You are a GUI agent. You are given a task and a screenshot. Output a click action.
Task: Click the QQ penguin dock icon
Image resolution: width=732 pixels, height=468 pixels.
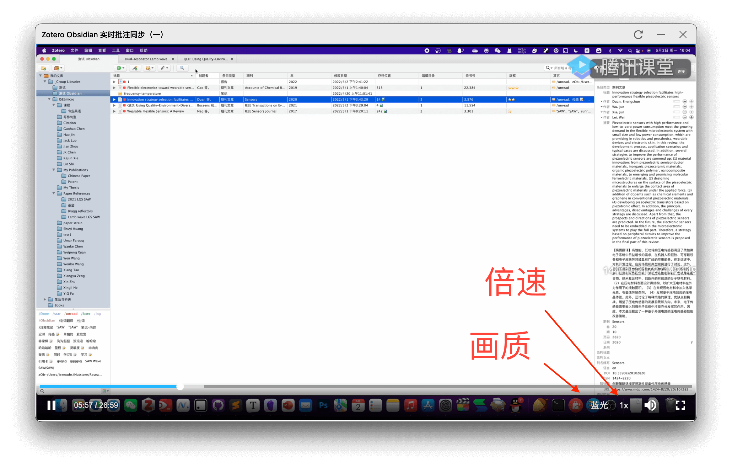tap(515, 405)
